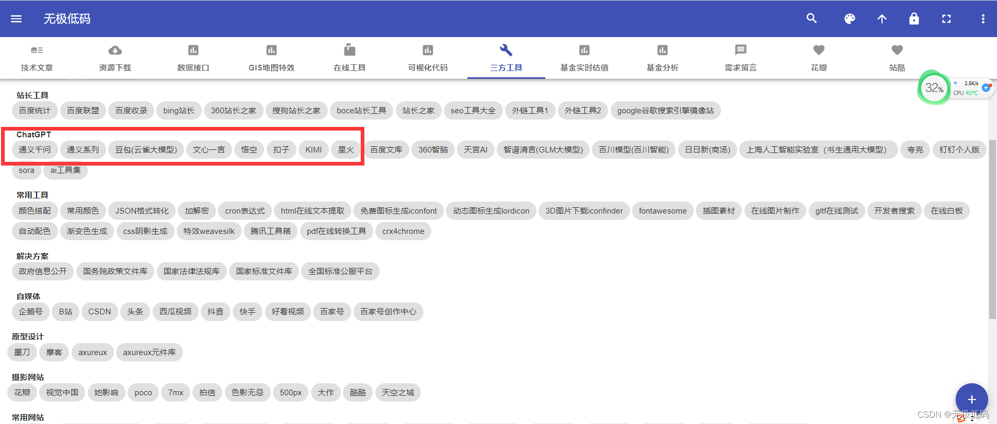Open the 文心一言 chip

pos(209,150)
